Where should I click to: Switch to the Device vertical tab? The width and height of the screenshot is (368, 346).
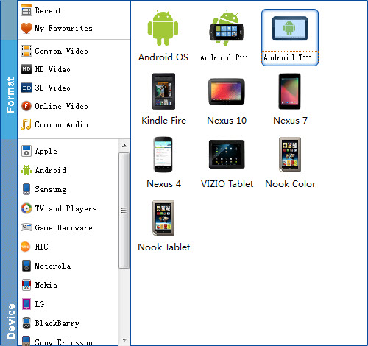tap(9, 242)
